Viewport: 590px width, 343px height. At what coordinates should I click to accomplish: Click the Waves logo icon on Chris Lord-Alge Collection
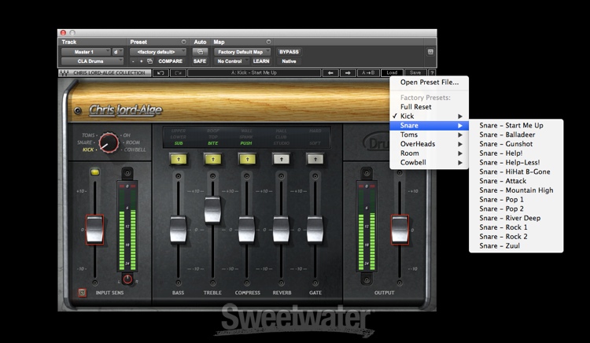click(x=65, y=73)
